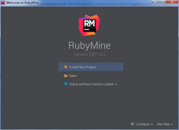This screenshot has height=130, width=179.
Task: Click the Get Help link text
Action: click(x=163, y=124)
